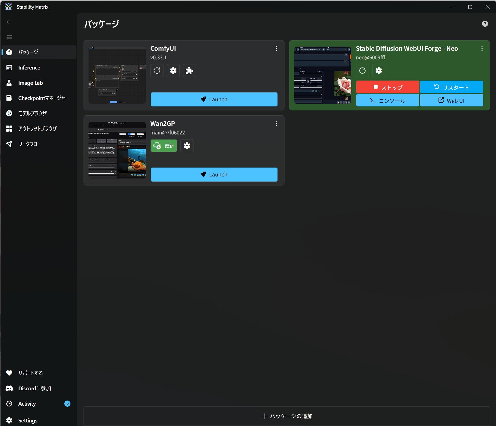This screenshot has height=426, width=496.
Task: Click Wan2GP preview thumbnail
Action: coord(117,150)
